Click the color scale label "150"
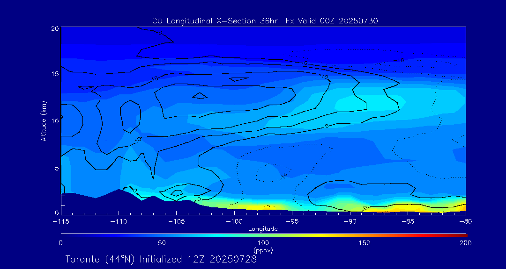The height and width of the screenshot is (269, 506). [365, 243]
